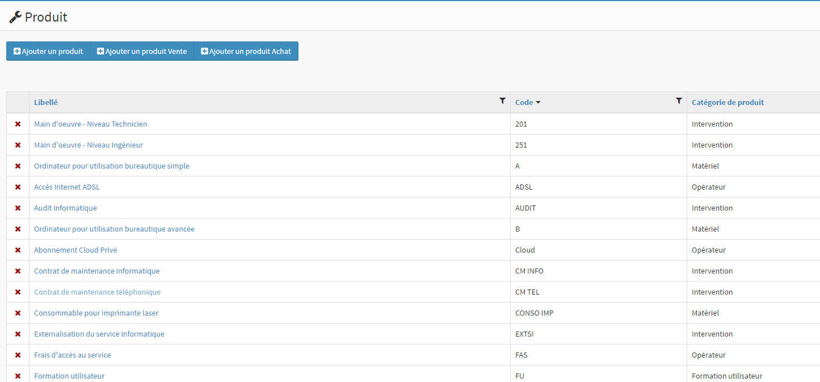820x382 pixels.
Task: Delete the Formation utilisateur product row
Action: [x=18, y=376]
